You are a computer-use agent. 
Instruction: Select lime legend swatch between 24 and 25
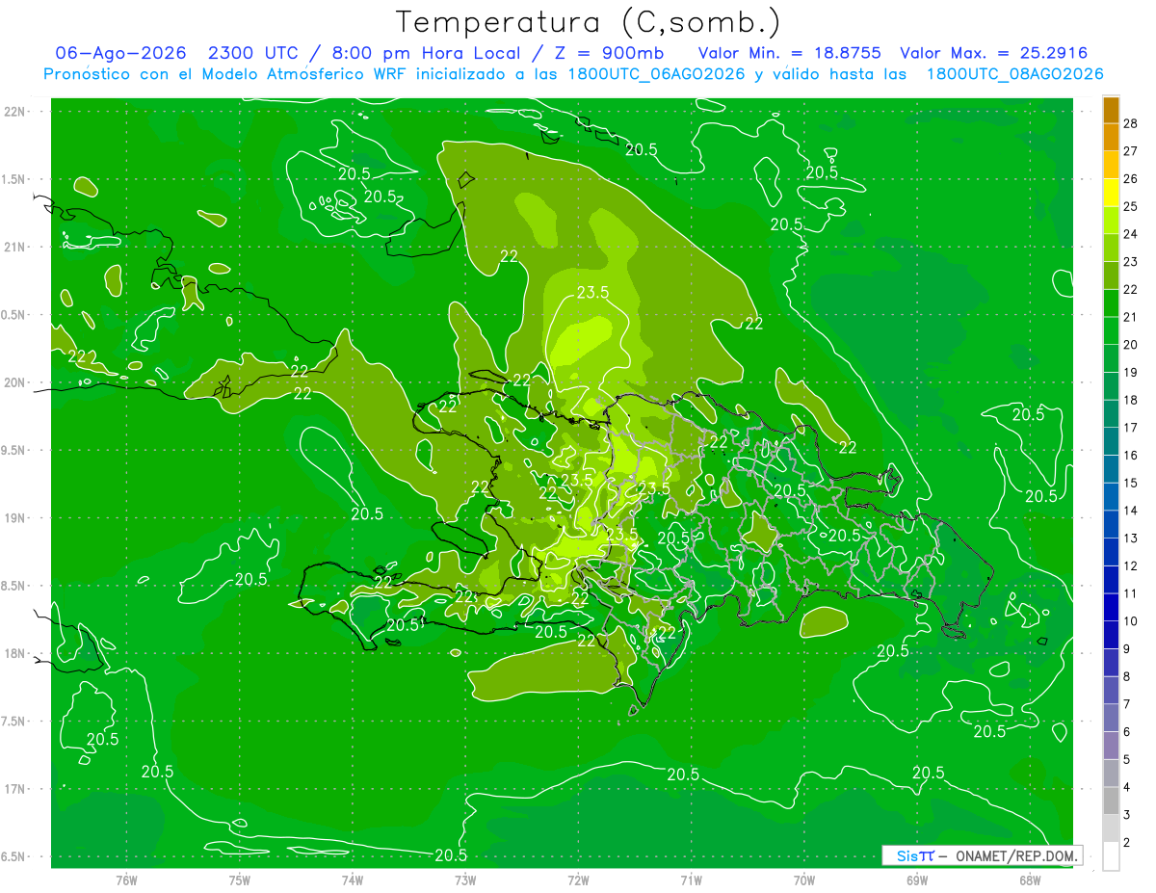point(1111,221)
